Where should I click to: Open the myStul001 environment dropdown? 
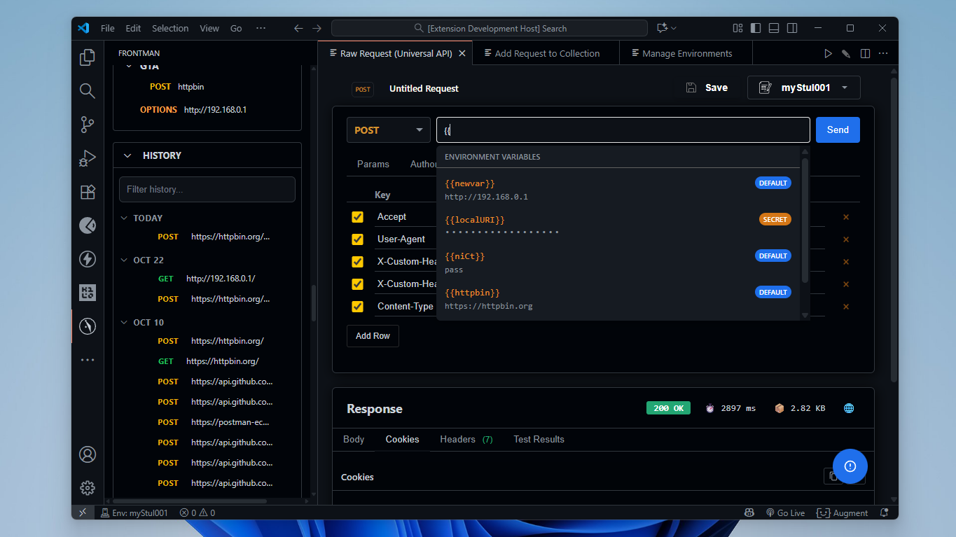(x=804, y=88)
